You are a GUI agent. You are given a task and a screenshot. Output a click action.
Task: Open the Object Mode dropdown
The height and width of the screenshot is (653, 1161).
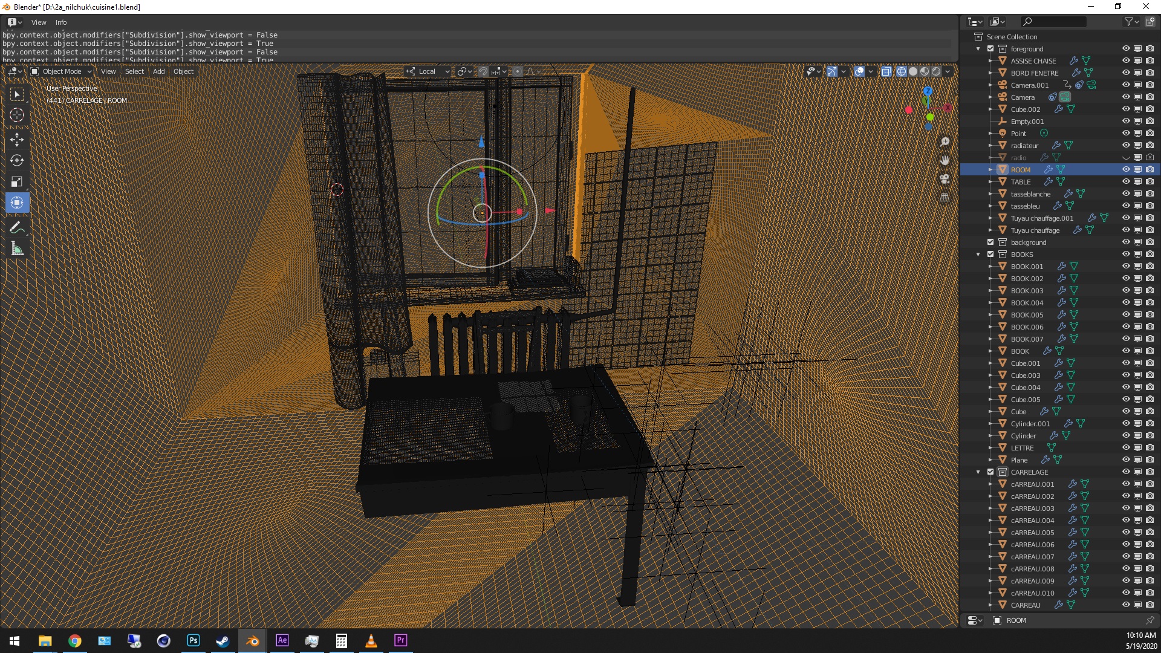click(x=62, y=71)
